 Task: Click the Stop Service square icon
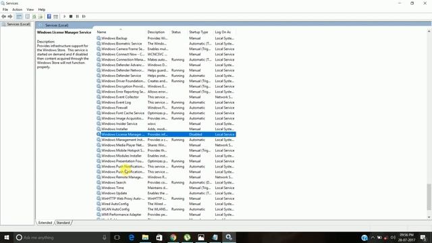tap(71, 16)
